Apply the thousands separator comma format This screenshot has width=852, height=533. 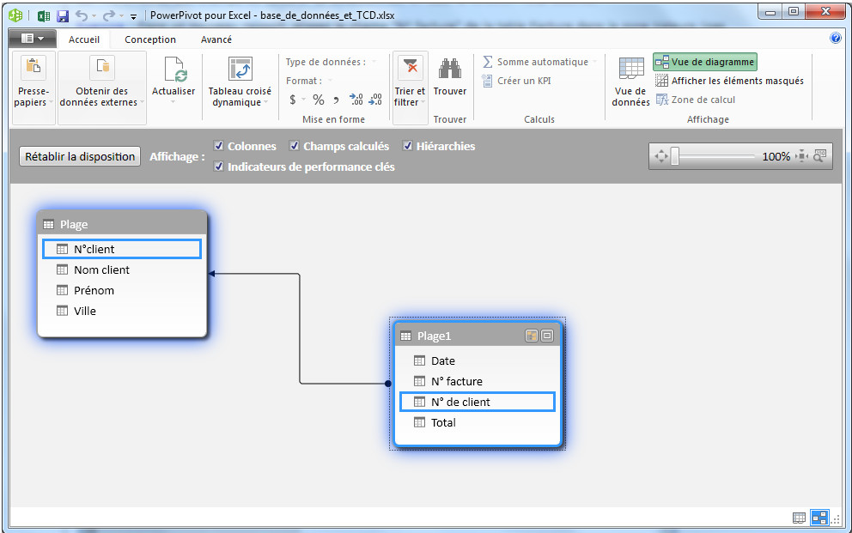[x=337, y=100]
